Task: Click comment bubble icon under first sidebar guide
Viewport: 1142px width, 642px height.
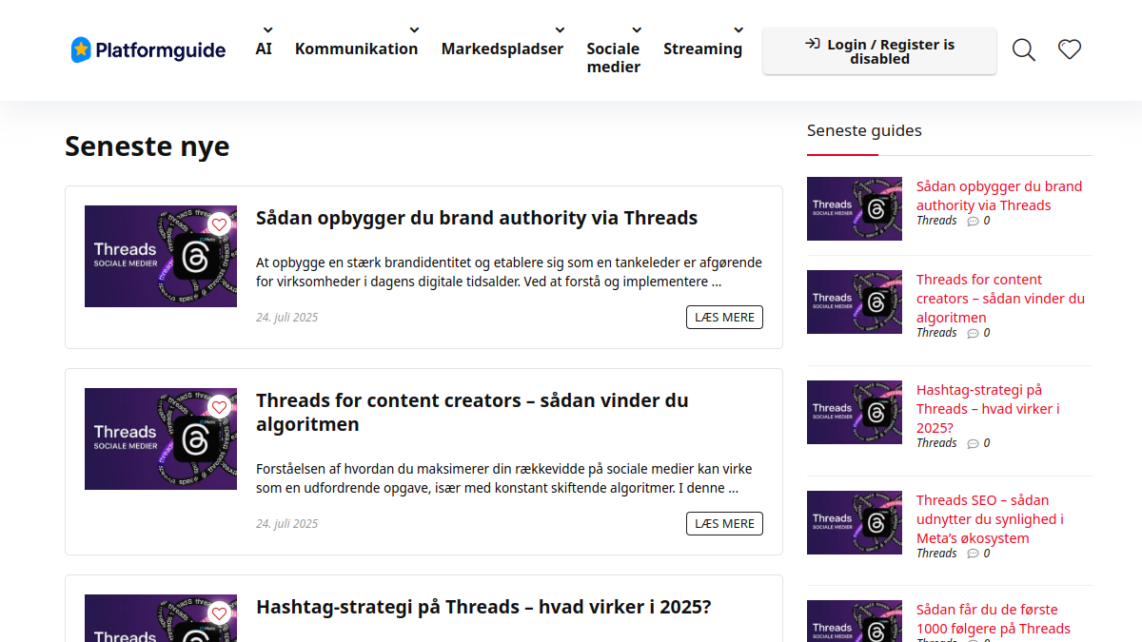Action: (973, 221)
